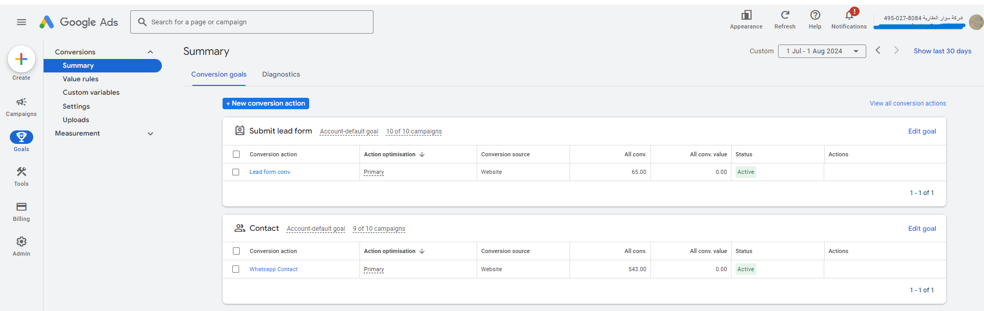The image size is (984, 311).
Task: Open the hamburger main menu
Action: 21,22
